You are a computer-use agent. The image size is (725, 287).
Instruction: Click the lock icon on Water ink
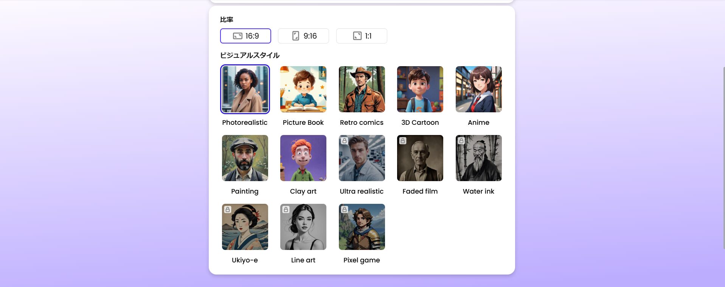[461, 141]
